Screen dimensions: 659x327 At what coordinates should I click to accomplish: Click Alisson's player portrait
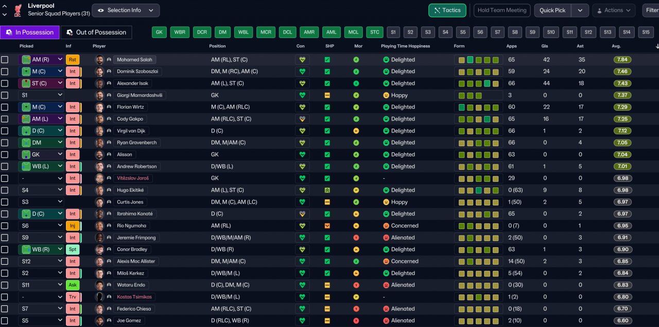pos(99,154)
